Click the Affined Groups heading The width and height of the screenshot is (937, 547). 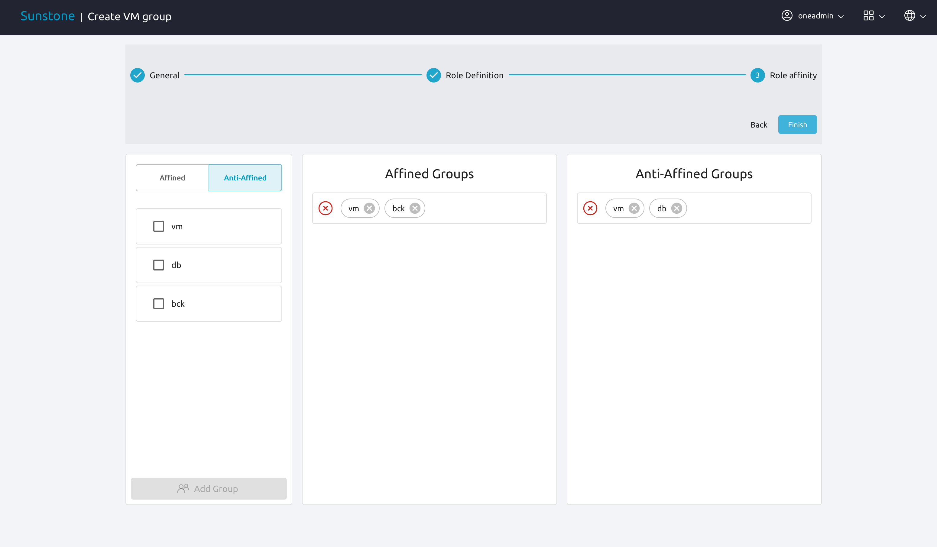[x=430, y=174]
